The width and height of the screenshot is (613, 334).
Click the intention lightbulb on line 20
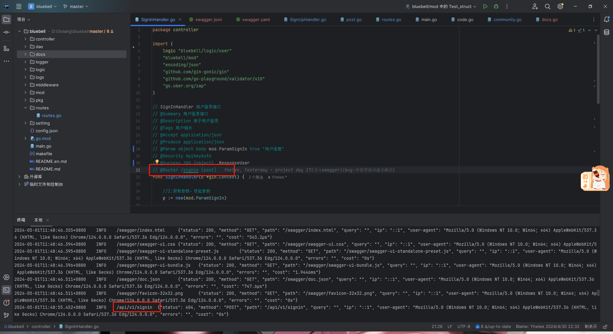(157, 162)
